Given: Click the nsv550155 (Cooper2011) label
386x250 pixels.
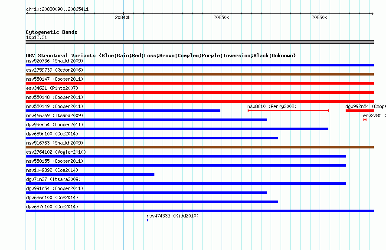Looking at the screenshot, I should 55,161.
